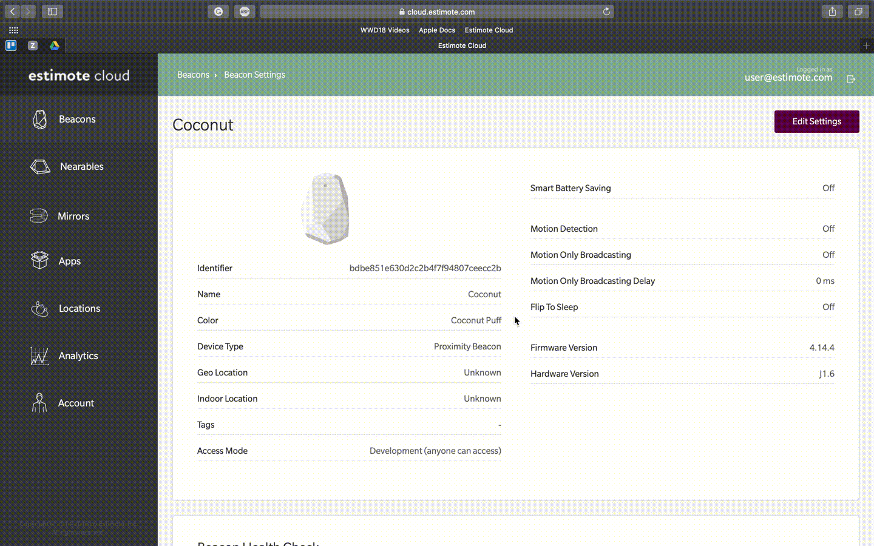The width and height of the screenshot is (874, 546).
Task: Go back with Safari back arrow
Action: coord(12,12)
